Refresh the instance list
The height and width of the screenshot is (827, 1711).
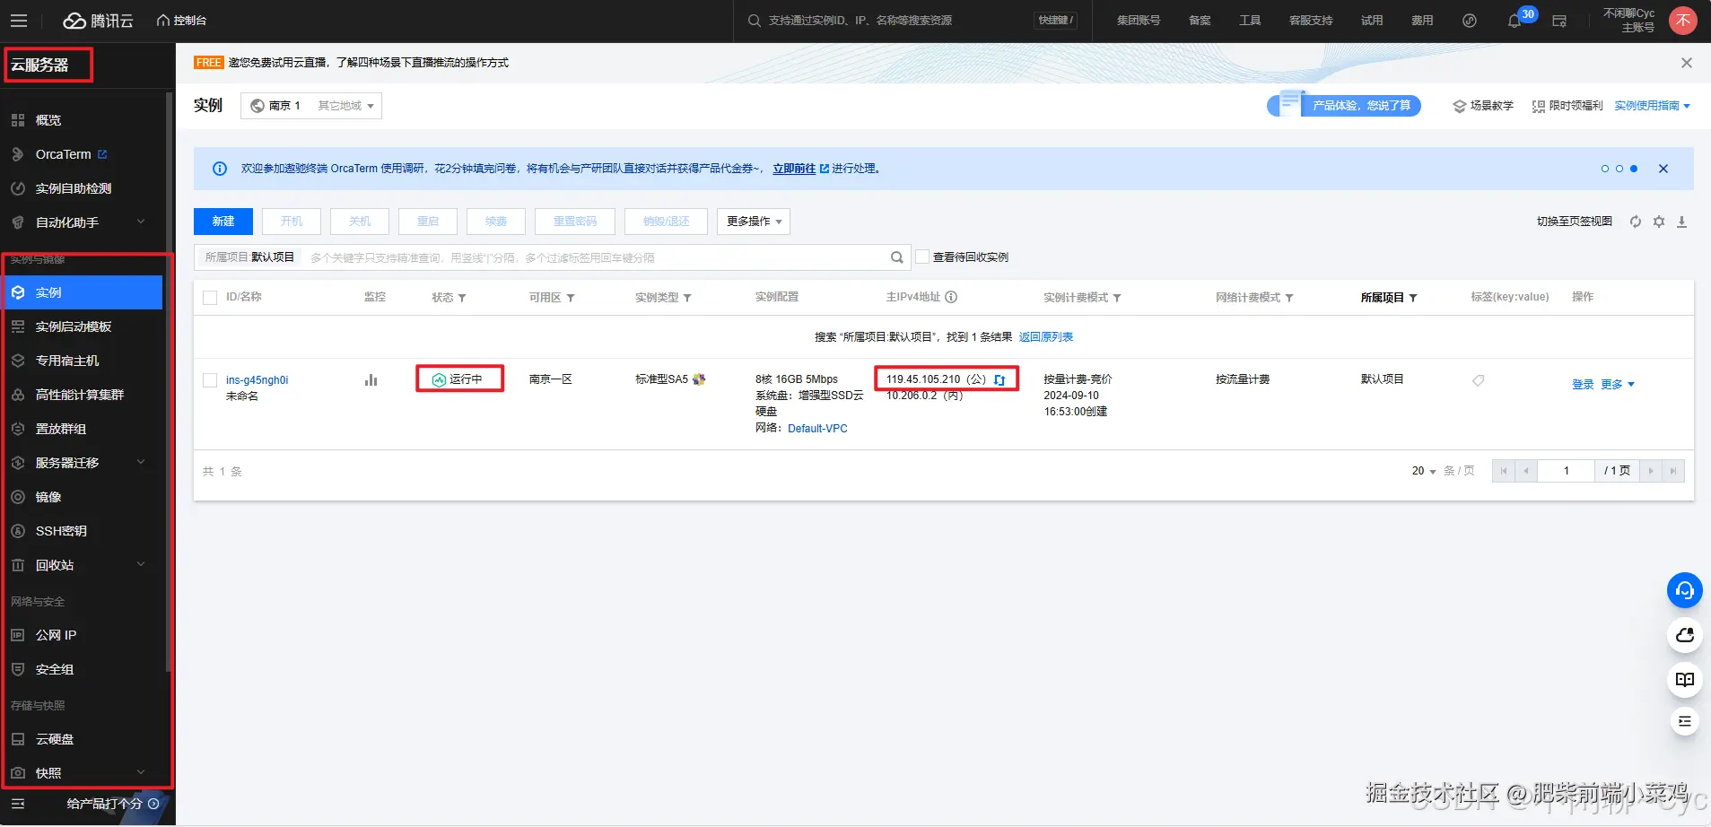pyautogui.click(x=1636, y=222)
